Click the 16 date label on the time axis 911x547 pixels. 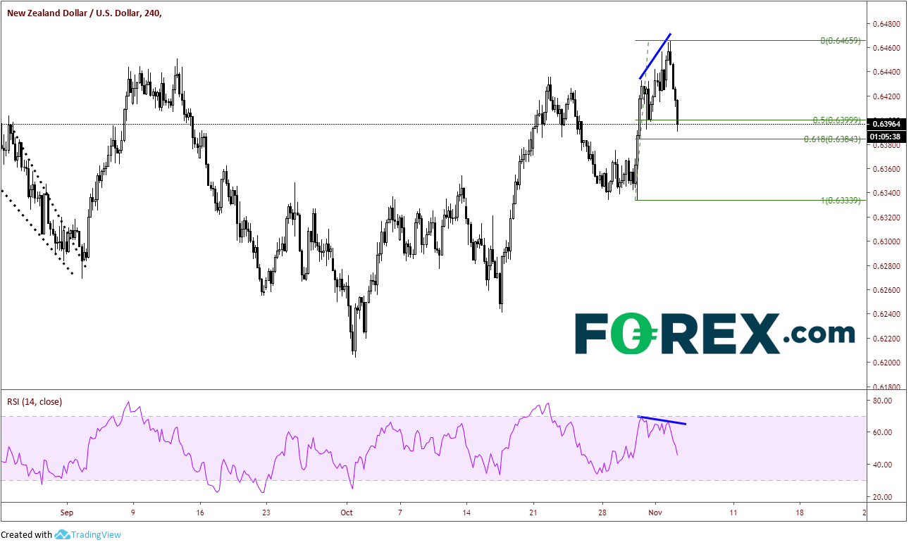click(x=199, y=513)
